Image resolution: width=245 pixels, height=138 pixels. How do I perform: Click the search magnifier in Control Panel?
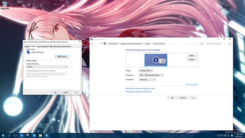(230, 44)
